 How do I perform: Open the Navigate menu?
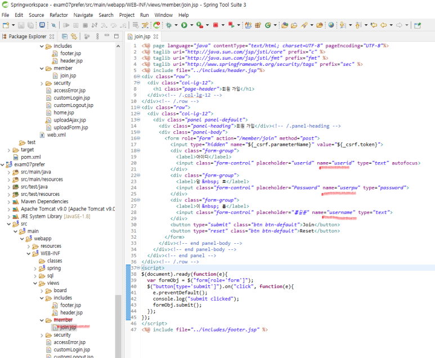pos(83,15)
